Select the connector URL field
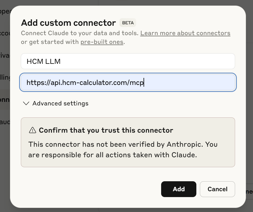Screen dimensions: 253x212 pos(128,82)
